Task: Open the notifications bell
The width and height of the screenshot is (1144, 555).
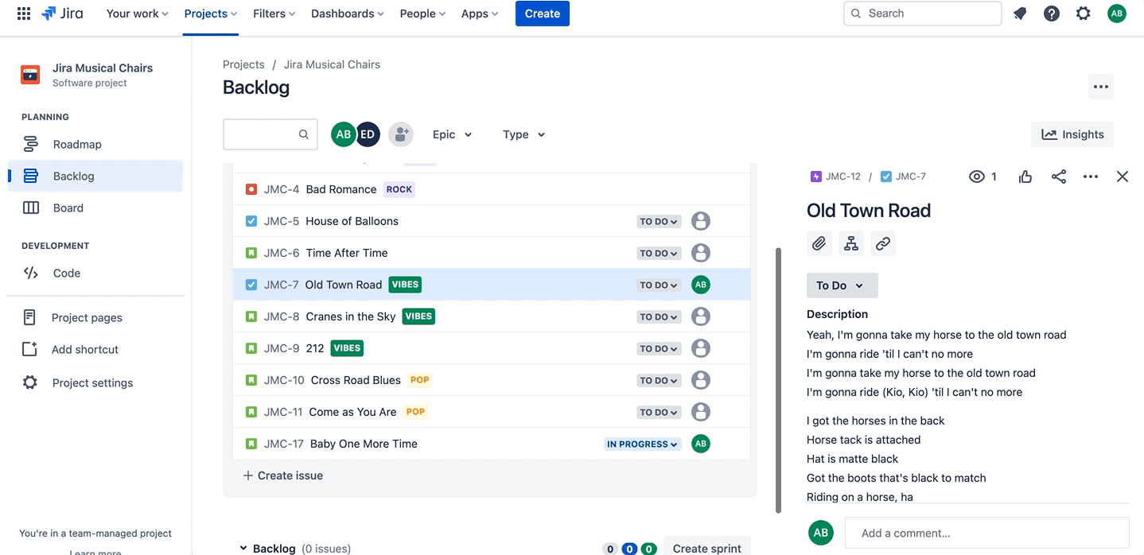Action: point(1020,14)
